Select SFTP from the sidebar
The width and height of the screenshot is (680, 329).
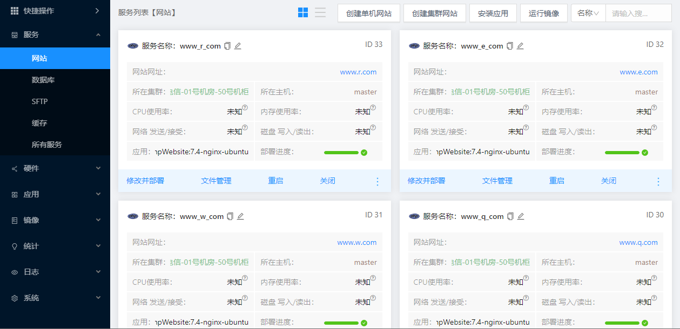[39, 101]
